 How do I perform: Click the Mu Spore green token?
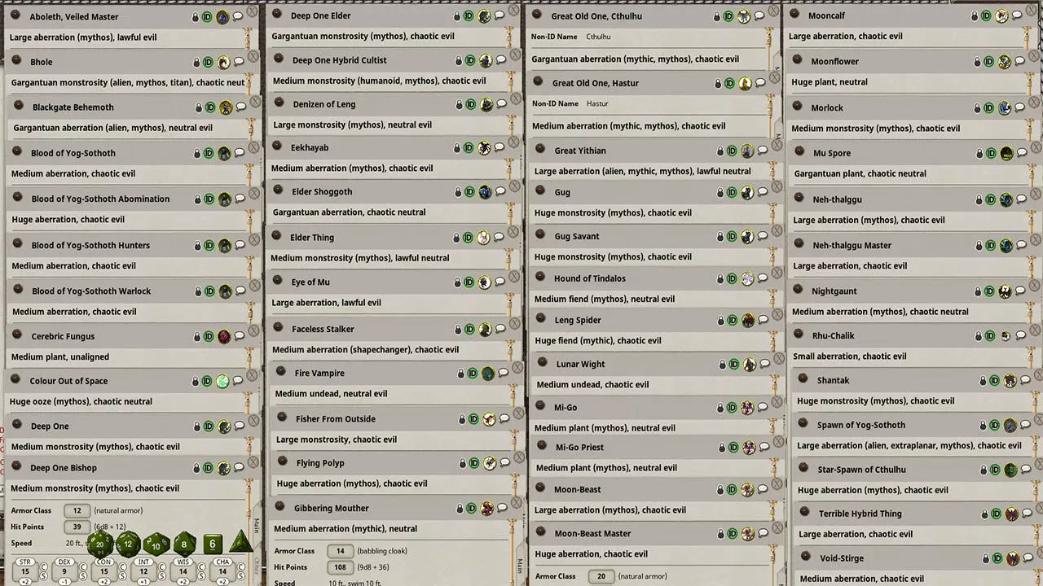(x=1006, y=154)
